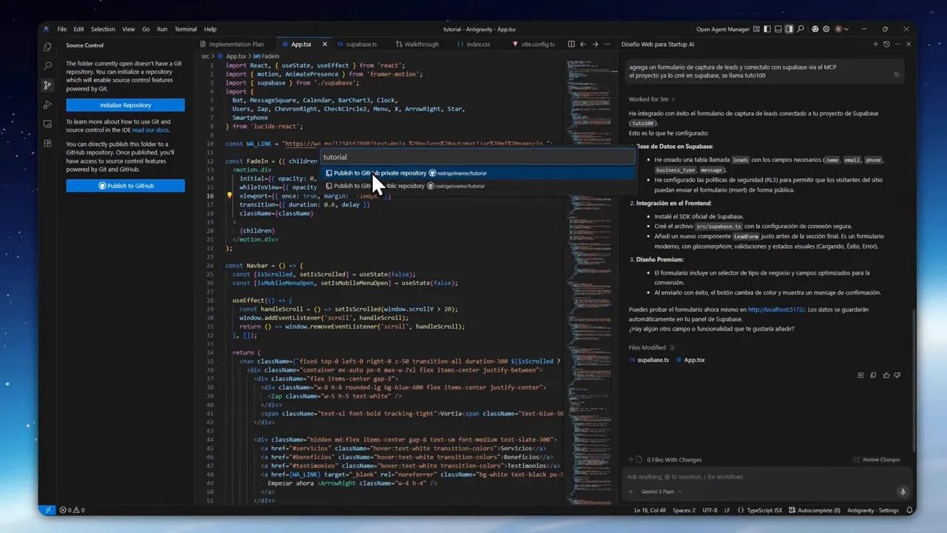This screenshot has width=947, height=533.
Task: Click the src breadcrumb segment
Action: pos(206,56)
